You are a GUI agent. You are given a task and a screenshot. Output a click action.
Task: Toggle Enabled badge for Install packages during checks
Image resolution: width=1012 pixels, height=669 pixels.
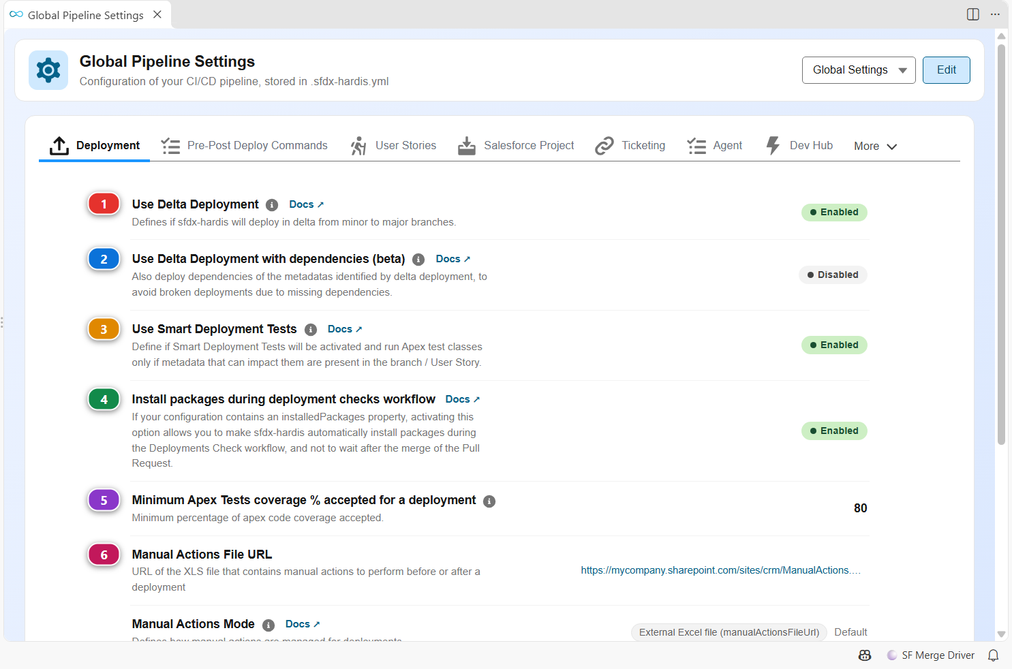tap(834, 431)
